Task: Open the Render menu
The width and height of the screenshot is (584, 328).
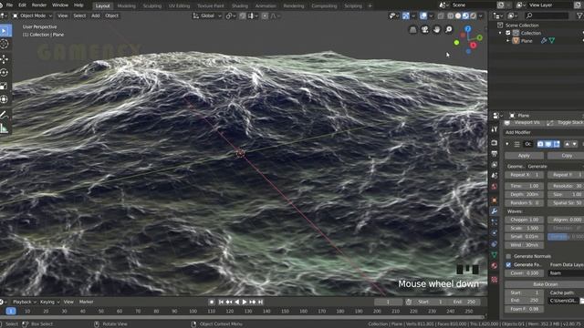Action: point(38,5)
